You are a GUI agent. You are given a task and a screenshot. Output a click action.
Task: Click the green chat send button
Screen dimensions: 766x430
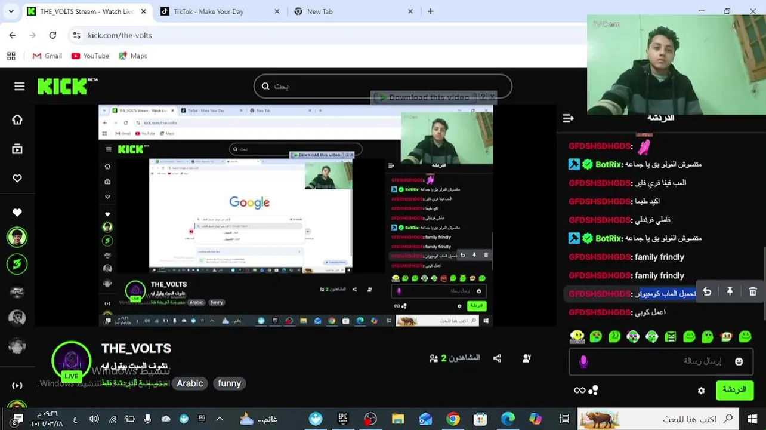tap(734, 390)
